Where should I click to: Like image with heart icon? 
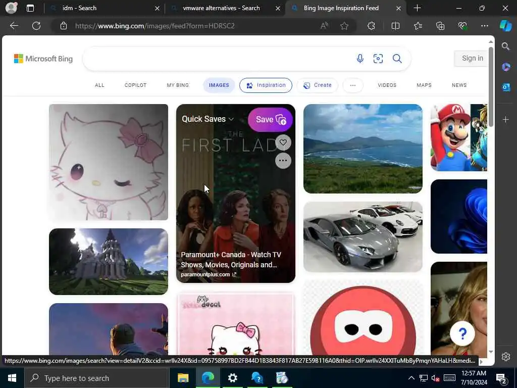coord(283,142)
